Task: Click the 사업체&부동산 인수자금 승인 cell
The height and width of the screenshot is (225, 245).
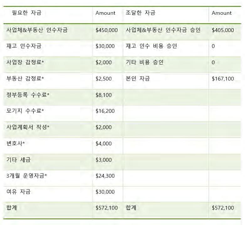Action: coord(163,30)
